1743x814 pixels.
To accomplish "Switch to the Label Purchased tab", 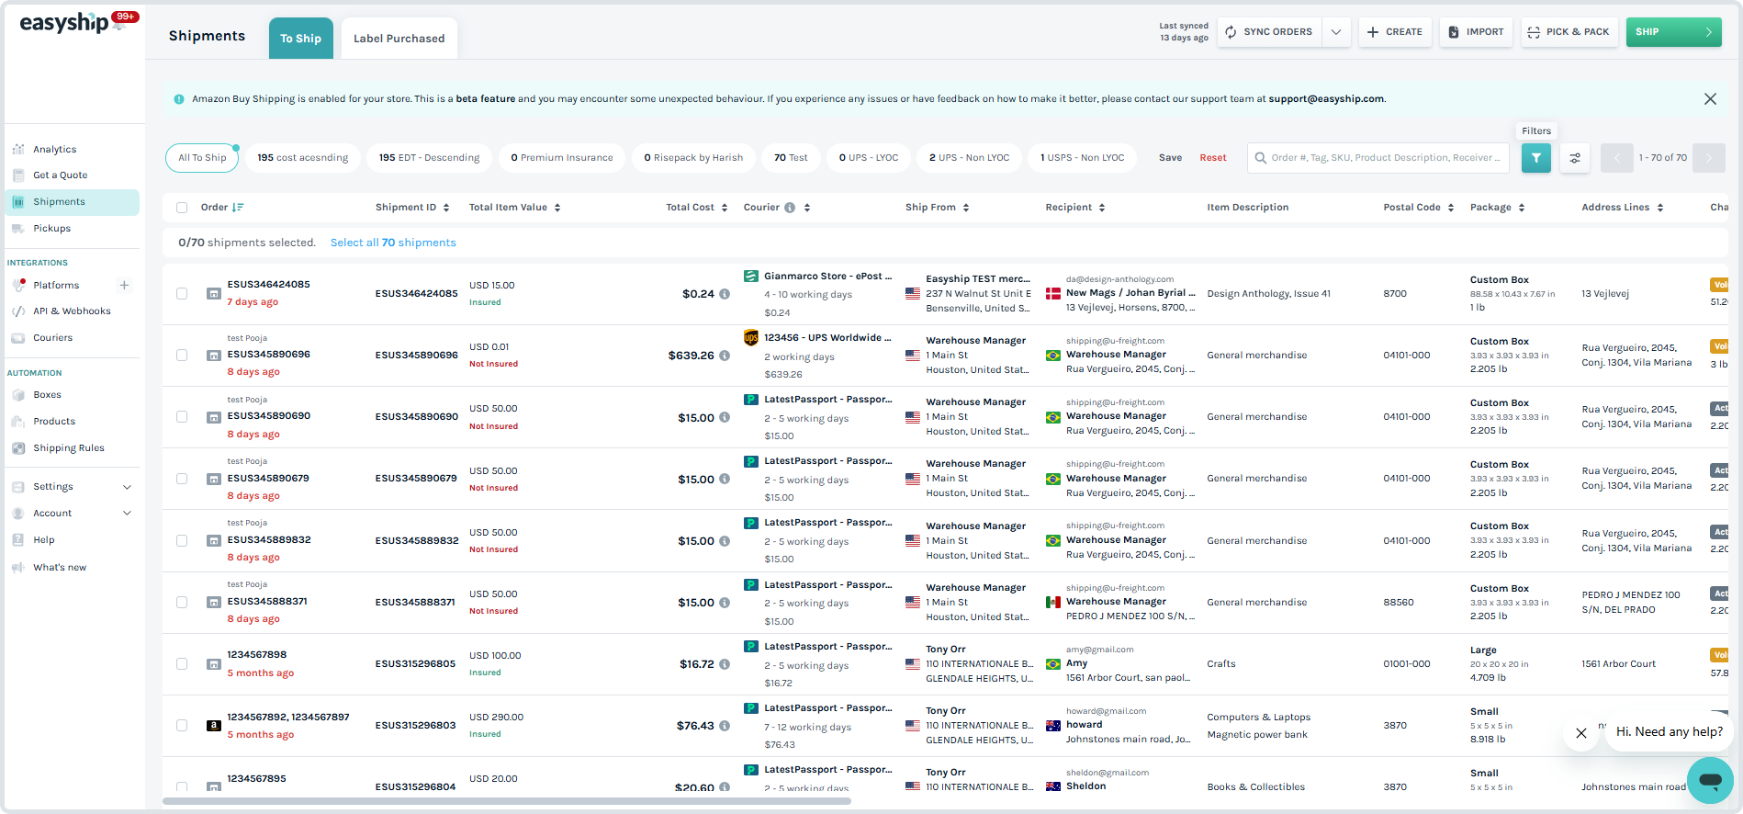I will pyautogui.click(x=399, y=39).
